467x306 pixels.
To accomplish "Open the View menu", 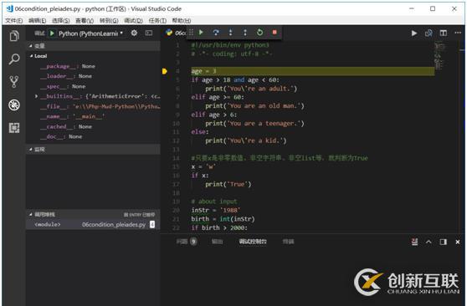I will tap(85, 21).
